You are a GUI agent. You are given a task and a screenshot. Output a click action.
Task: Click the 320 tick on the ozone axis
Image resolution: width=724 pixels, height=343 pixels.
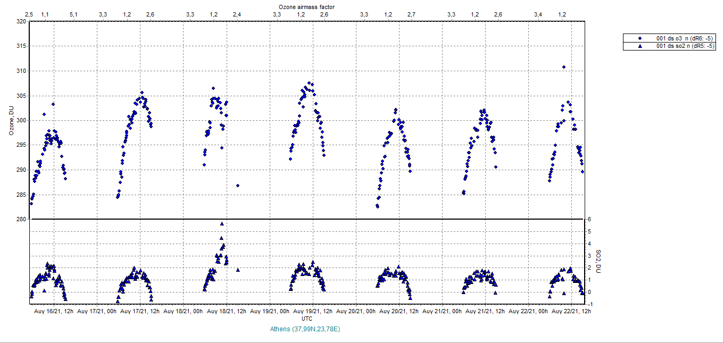(x=21, y=21)
